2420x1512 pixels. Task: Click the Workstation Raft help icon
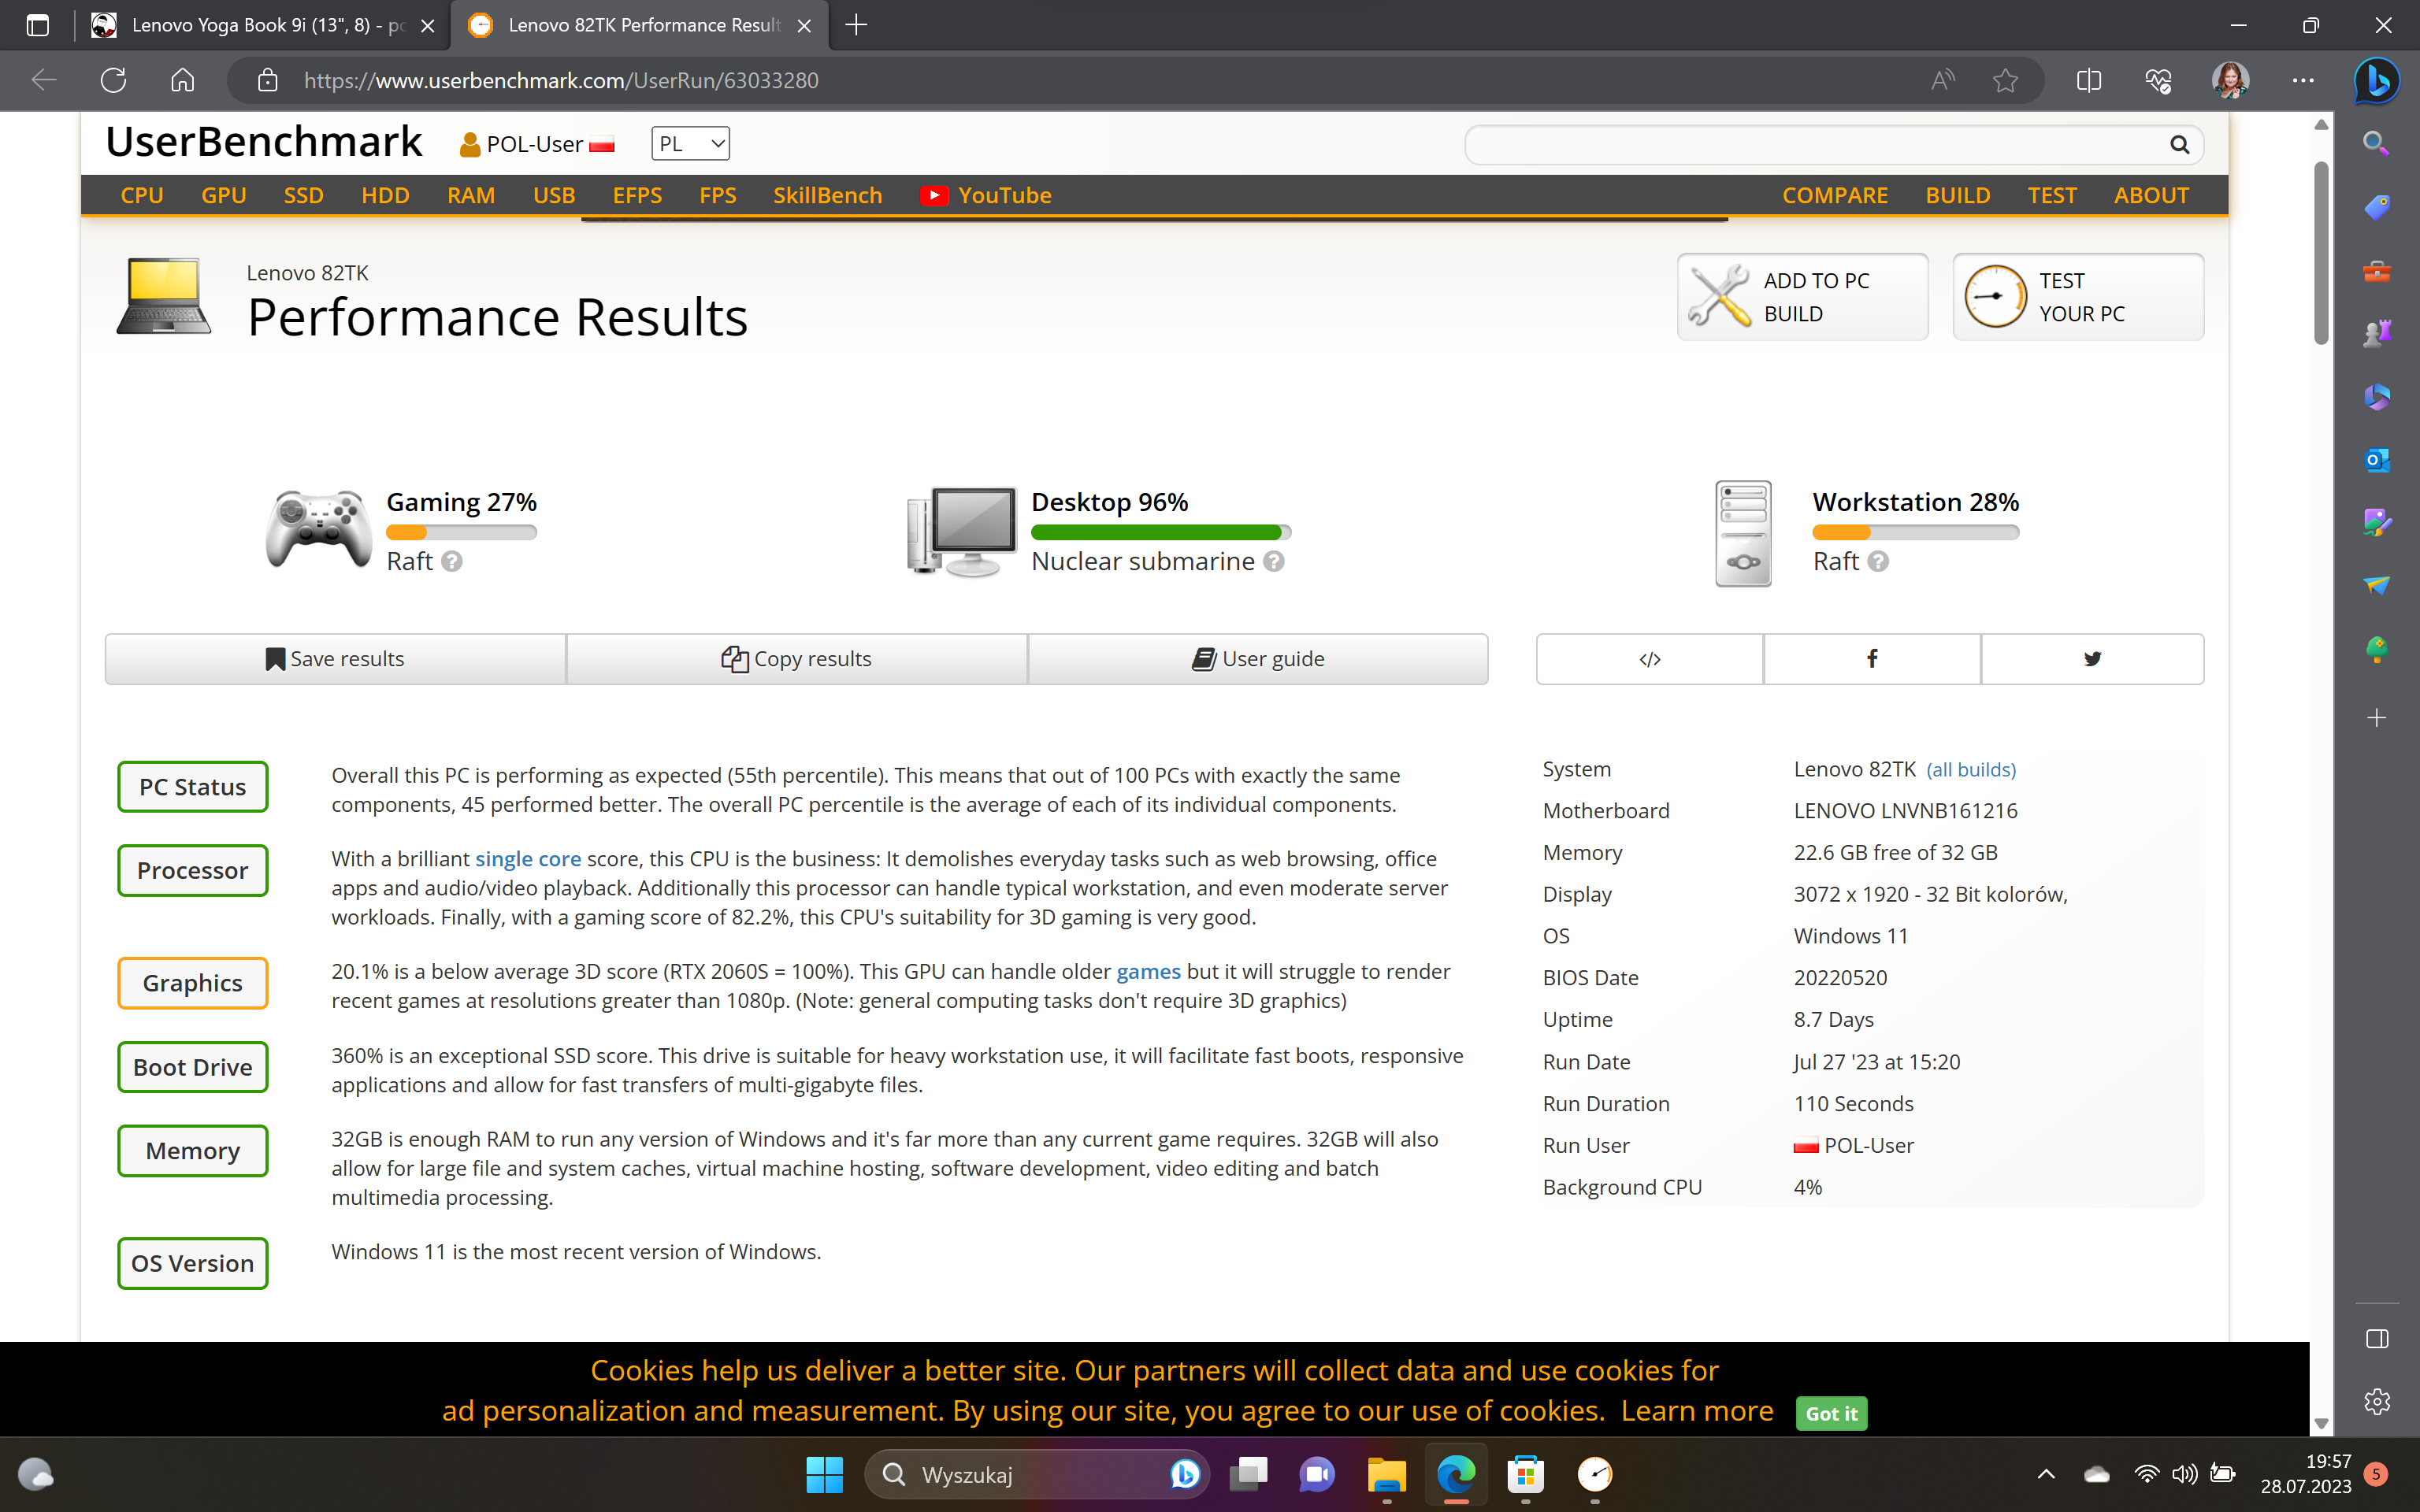pos(1878,562)
